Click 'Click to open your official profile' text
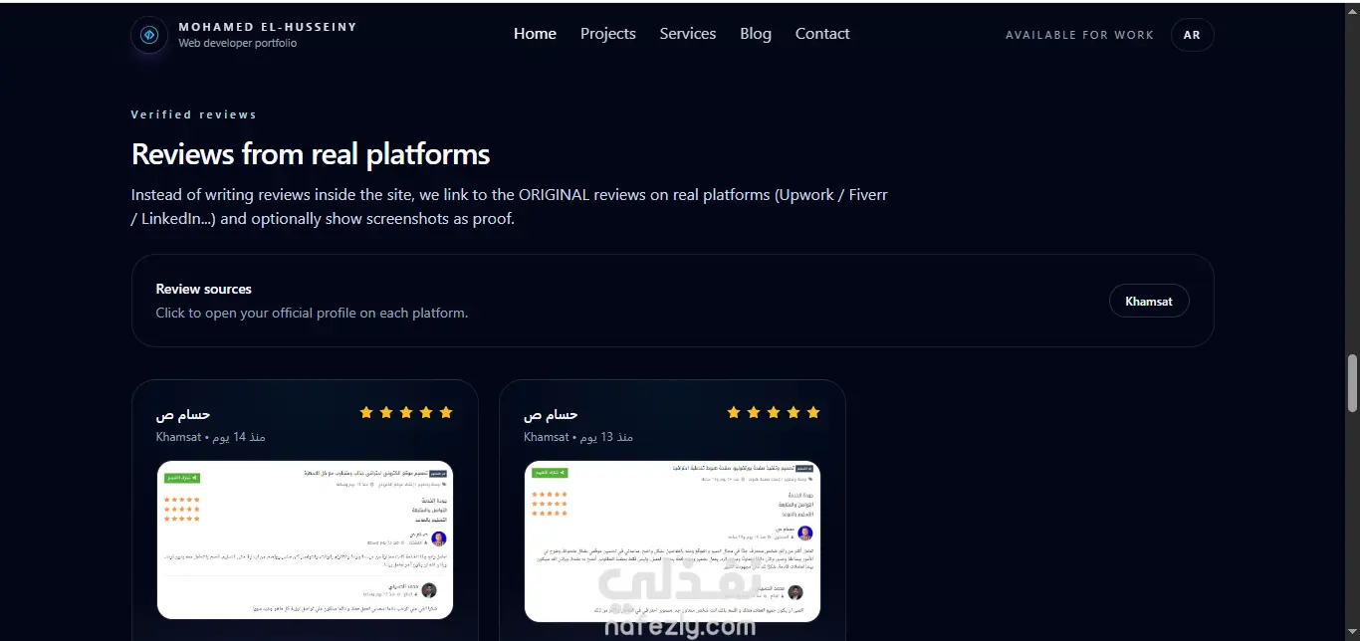 pyautogui.click(x=312, y=313)
